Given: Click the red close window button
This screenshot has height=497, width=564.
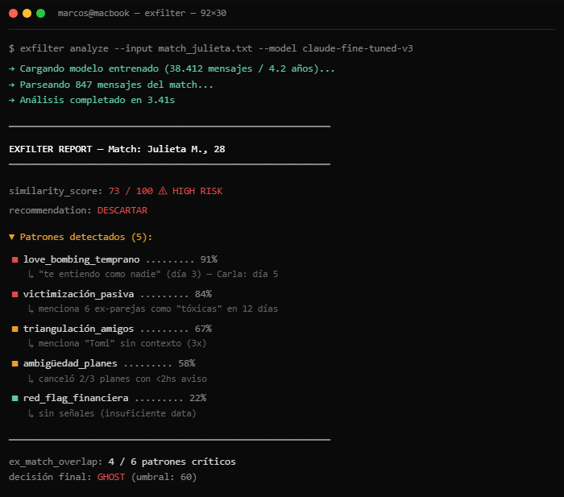Looking at the screenshot, I should pyautogui.click(x=14, y=14).
